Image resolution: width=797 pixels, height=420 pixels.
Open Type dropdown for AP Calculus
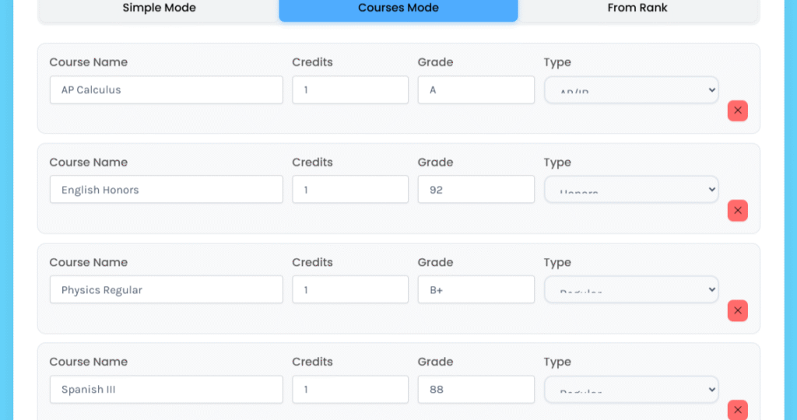[630, 89]
